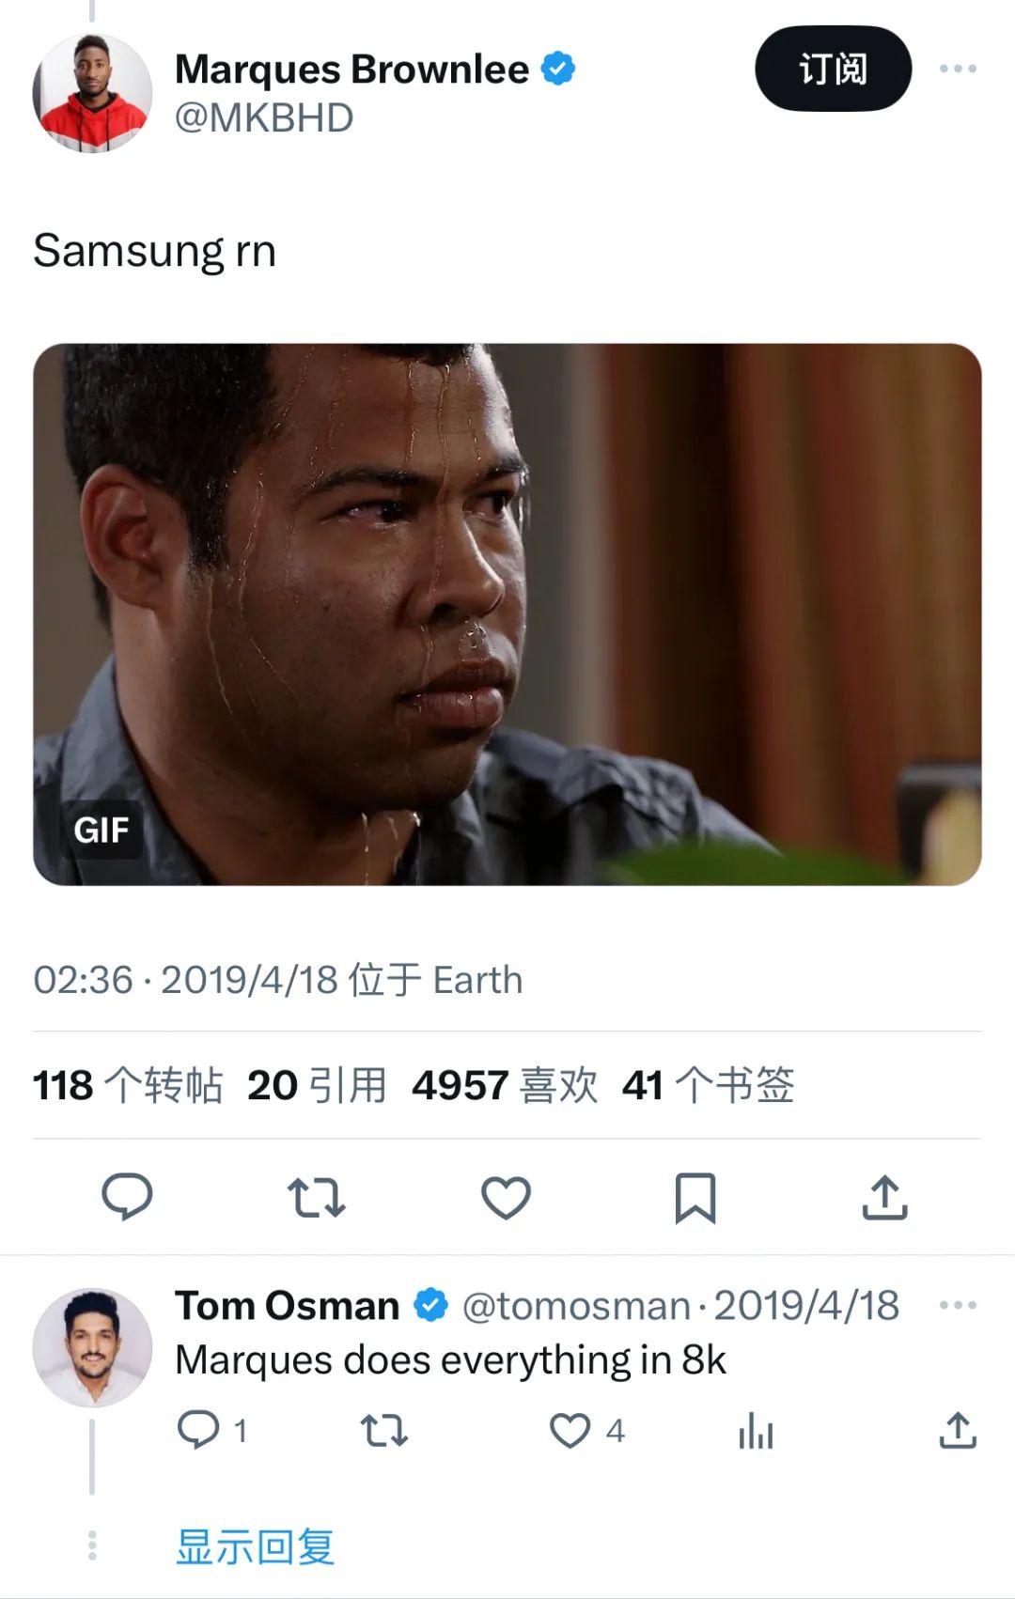Play the sweating man GIF
This screenshot has height=1599, width=1015.
point(507,614)
